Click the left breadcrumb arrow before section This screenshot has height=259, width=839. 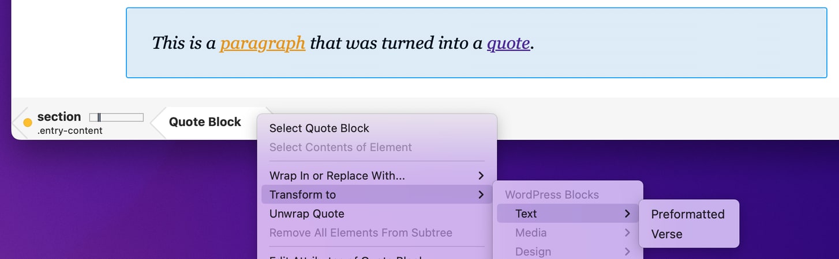tap(18, 123)
